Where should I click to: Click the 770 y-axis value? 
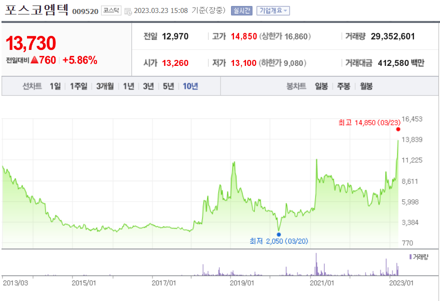(407, 243)
